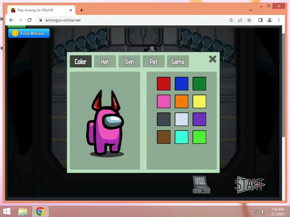This screenshot has width=290, height=217.
Task: Pick the yellow color swatch
Action: click(x=199, y=101)
